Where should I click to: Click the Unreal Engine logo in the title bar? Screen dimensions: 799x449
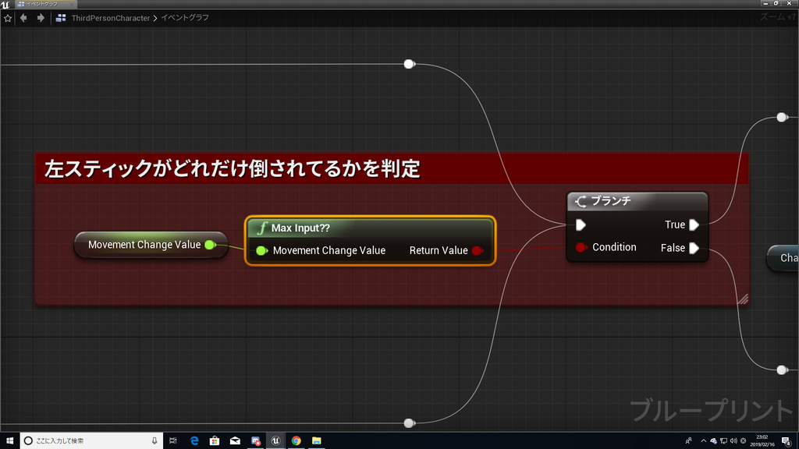[7, 4]
